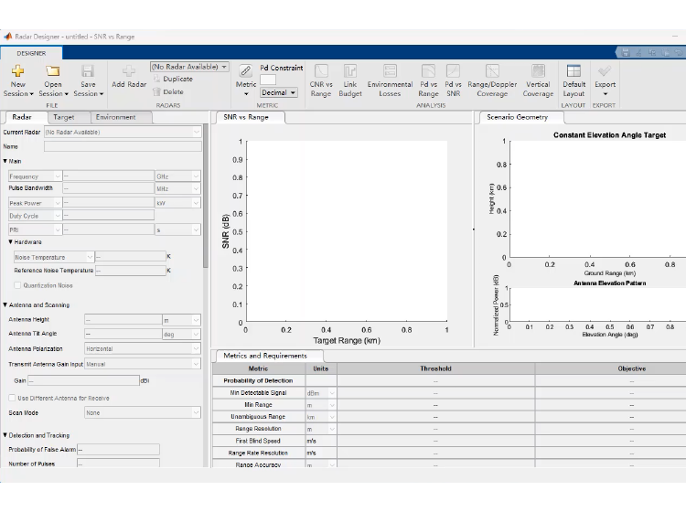686x512 pixels.
Task: Click the Gain dBi input field
Action: 83,380
